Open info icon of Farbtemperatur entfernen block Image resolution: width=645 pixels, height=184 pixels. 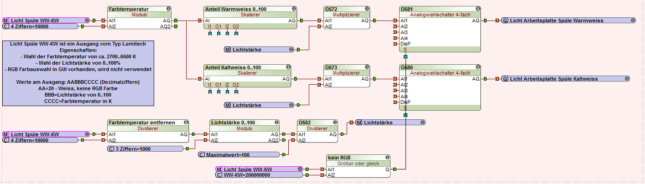coord(185,123)
